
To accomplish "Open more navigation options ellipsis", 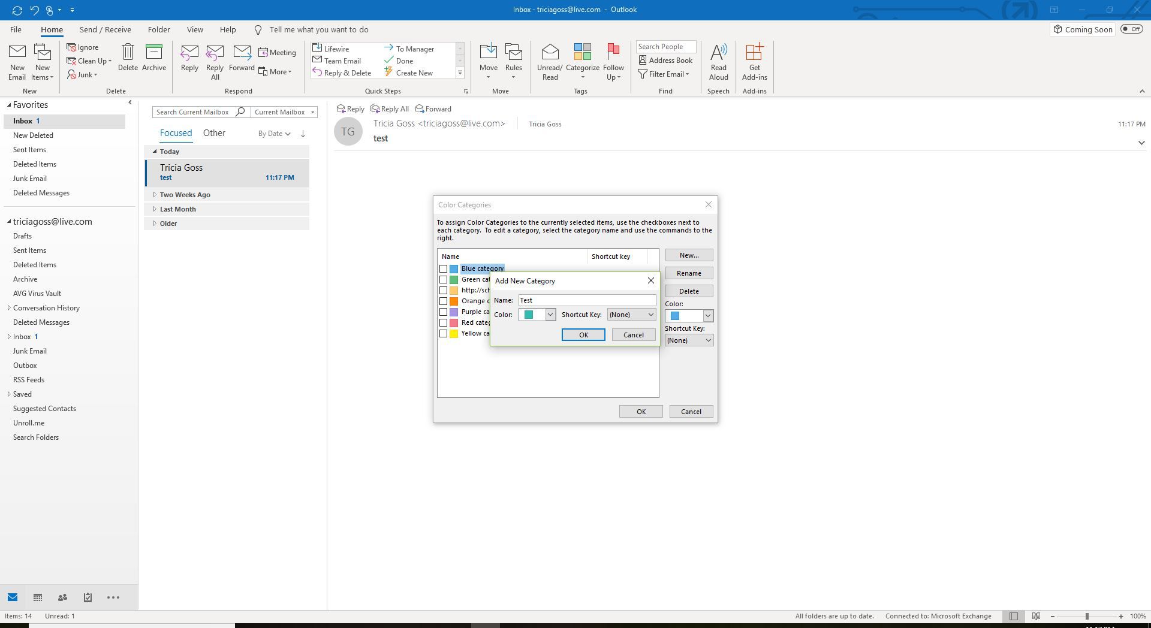I will 113,597.
